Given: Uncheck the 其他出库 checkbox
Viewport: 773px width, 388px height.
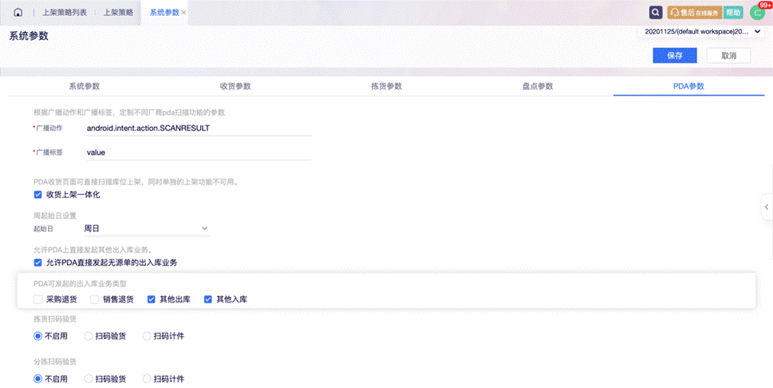Looking at the screenshot, I should click(x=152, y=299).
